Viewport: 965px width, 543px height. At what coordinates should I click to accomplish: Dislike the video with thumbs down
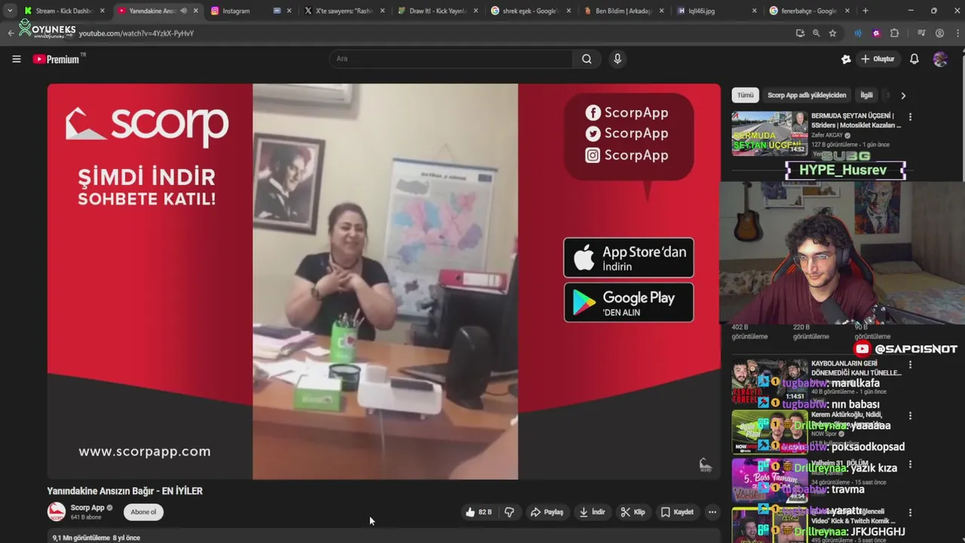509,512
